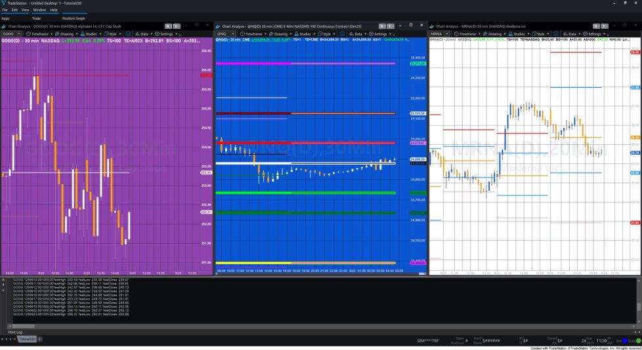This screenshot has height=350, width=642.
Task: Switch to the Print Log tab
Action: (x=15, y=332)
